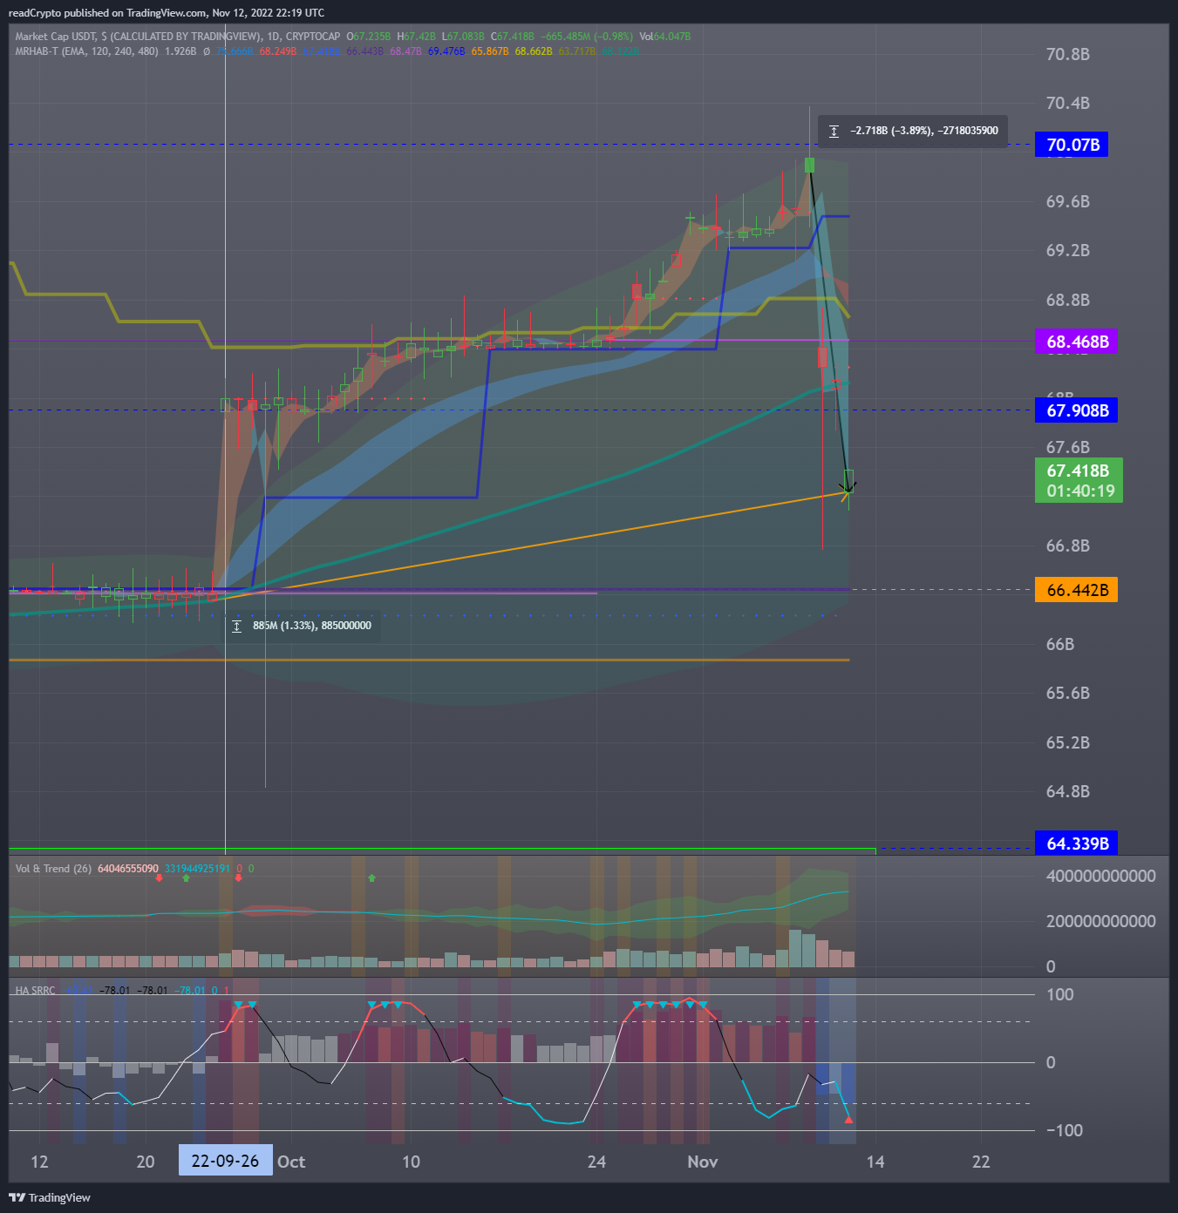Click the 70.8B price axis label

1068,54
